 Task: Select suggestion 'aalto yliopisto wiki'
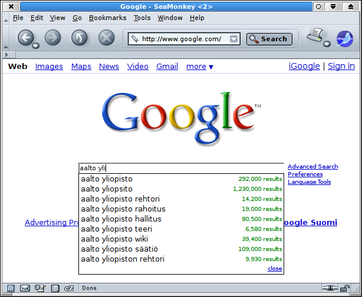point(181,239)
